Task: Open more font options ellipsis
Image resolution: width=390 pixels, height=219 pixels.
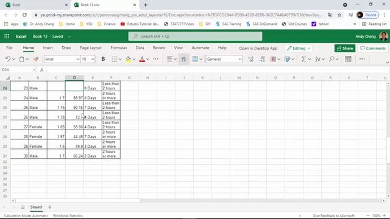Action: pos(156,59)
